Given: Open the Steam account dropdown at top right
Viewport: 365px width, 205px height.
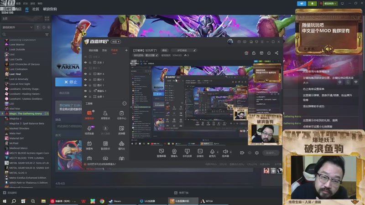Looking at the screenshot, I should [328, 4].
